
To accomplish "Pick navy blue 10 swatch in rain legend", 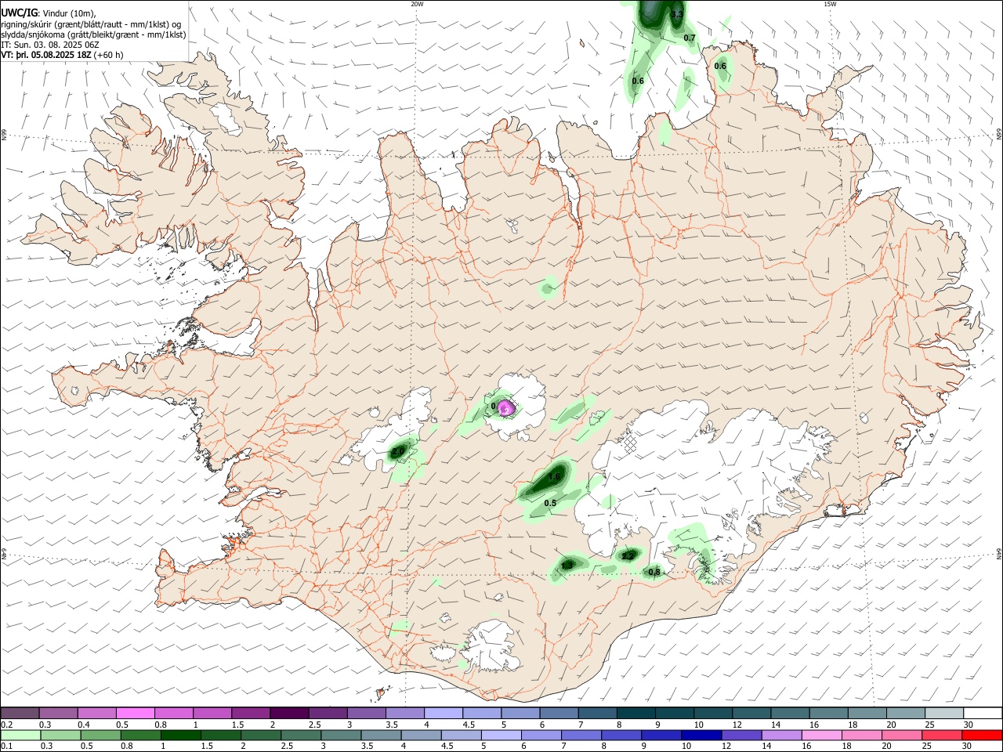I will (x=701, y=735).
